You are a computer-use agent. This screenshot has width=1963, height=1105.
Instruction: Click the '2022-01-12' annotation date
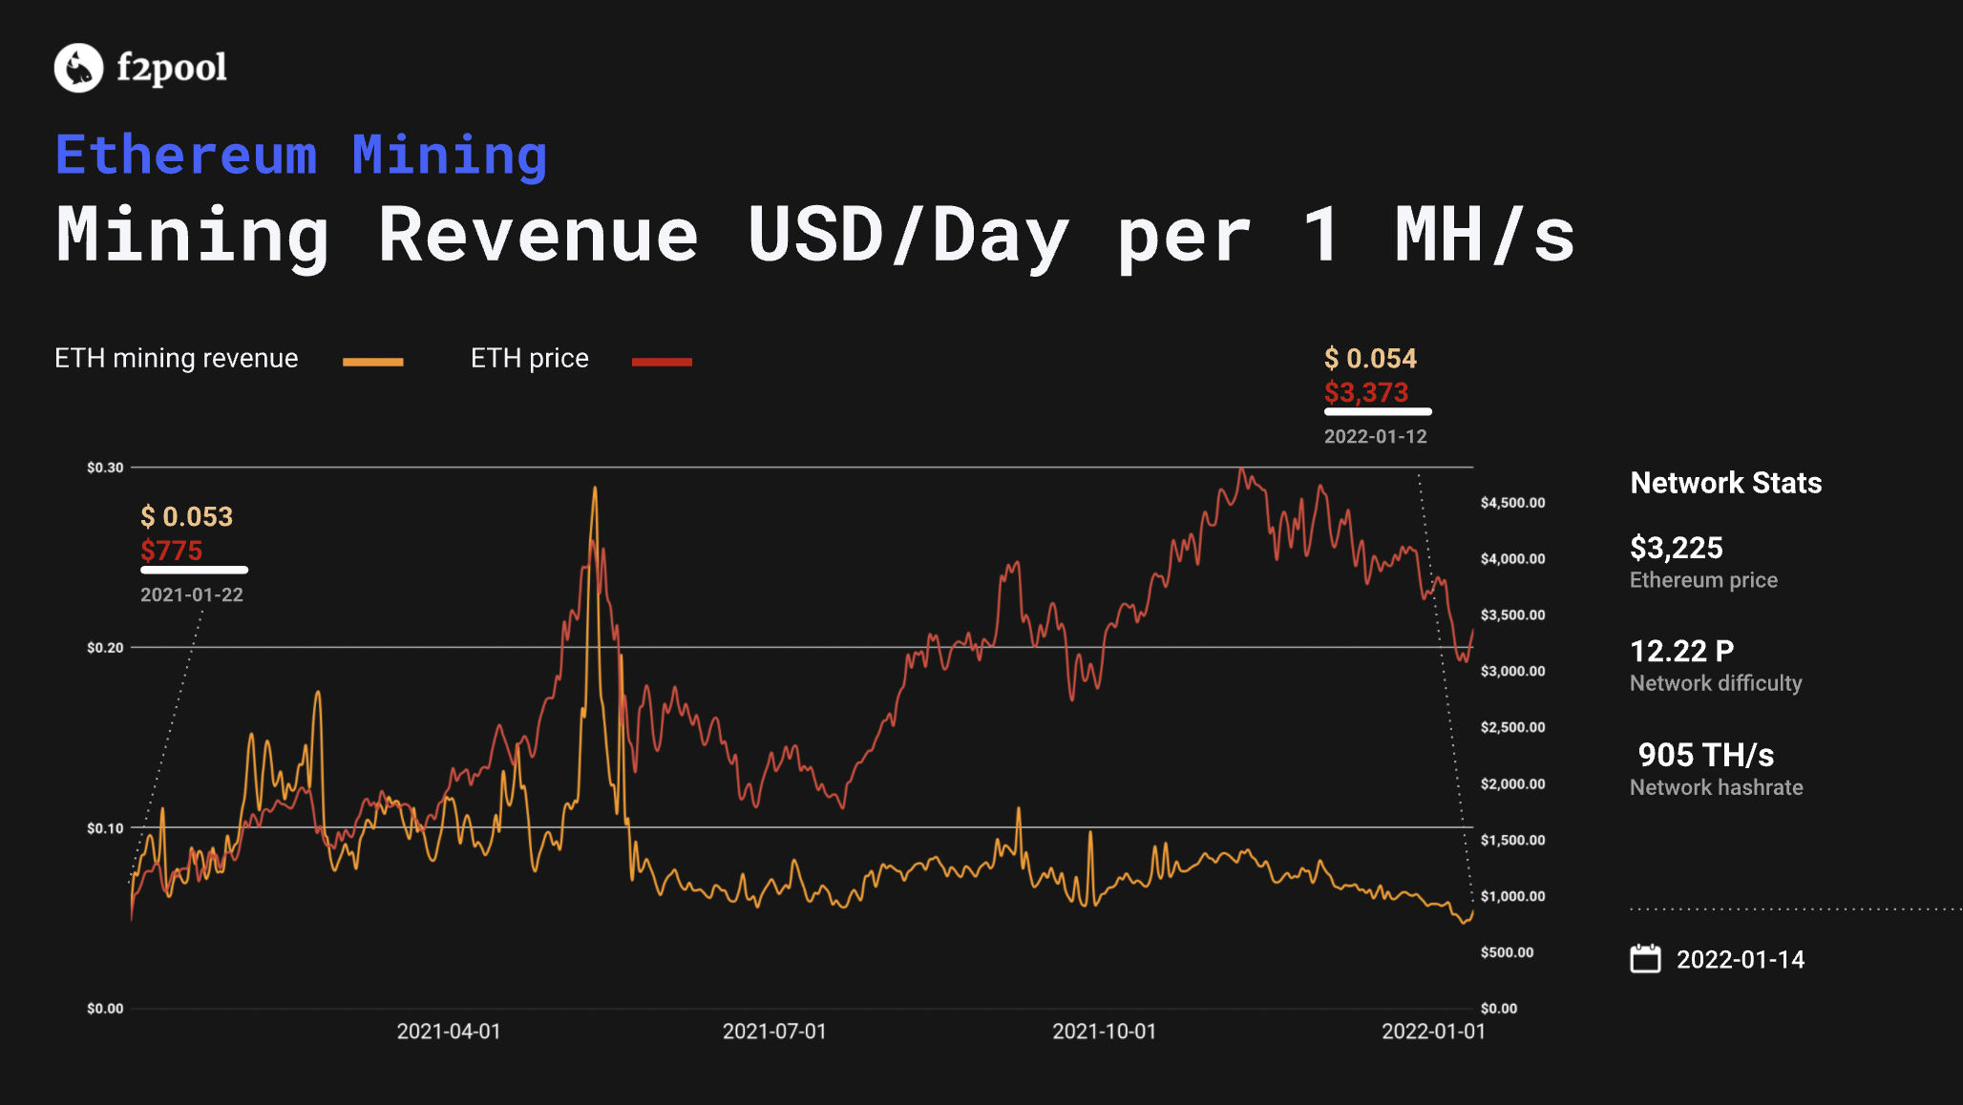1375,436
